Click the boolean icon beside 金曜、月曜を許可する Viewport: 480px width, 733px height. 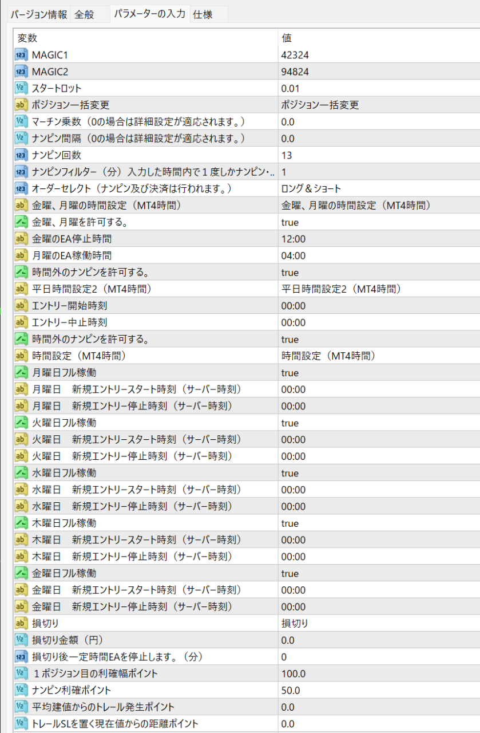pos(21,222)
